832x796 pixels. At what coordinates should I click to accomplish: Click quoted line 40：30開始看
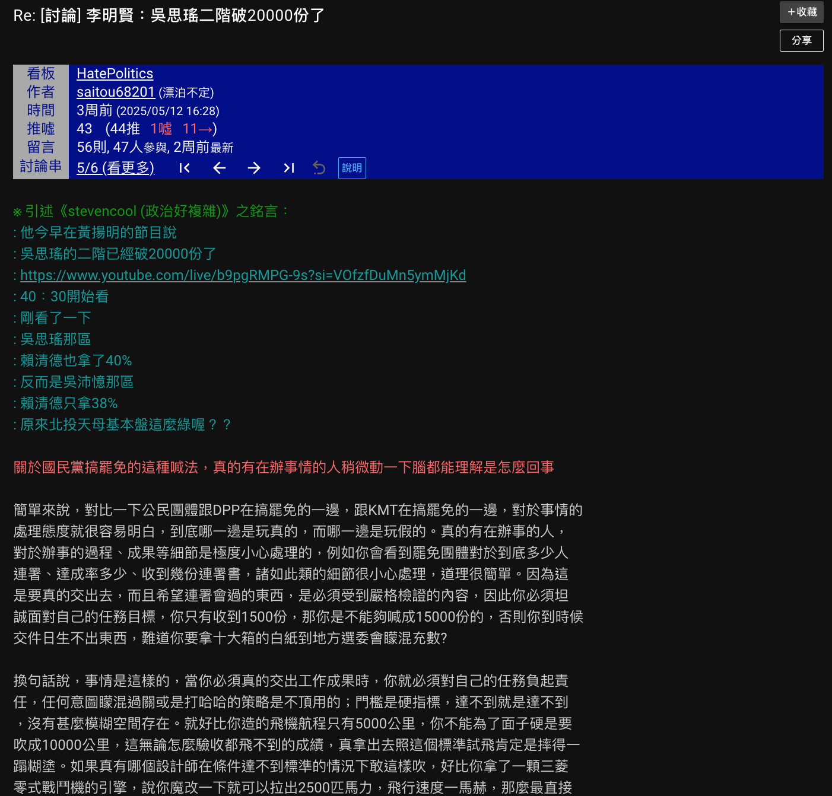(61, 297)
